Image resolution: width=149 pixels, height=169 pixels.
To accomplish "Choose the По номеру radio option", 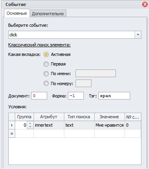I will point(46,84).
